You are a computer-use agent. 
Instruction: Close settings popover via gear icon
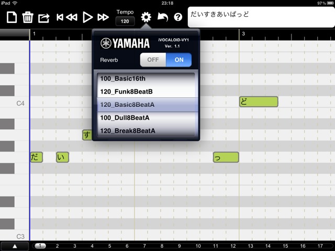point(146,17)
